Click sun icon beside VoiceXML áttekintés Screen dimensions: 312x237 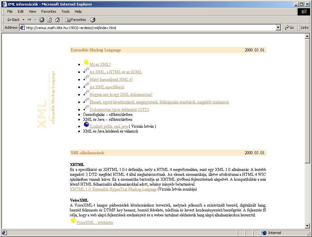click(73, 221)
